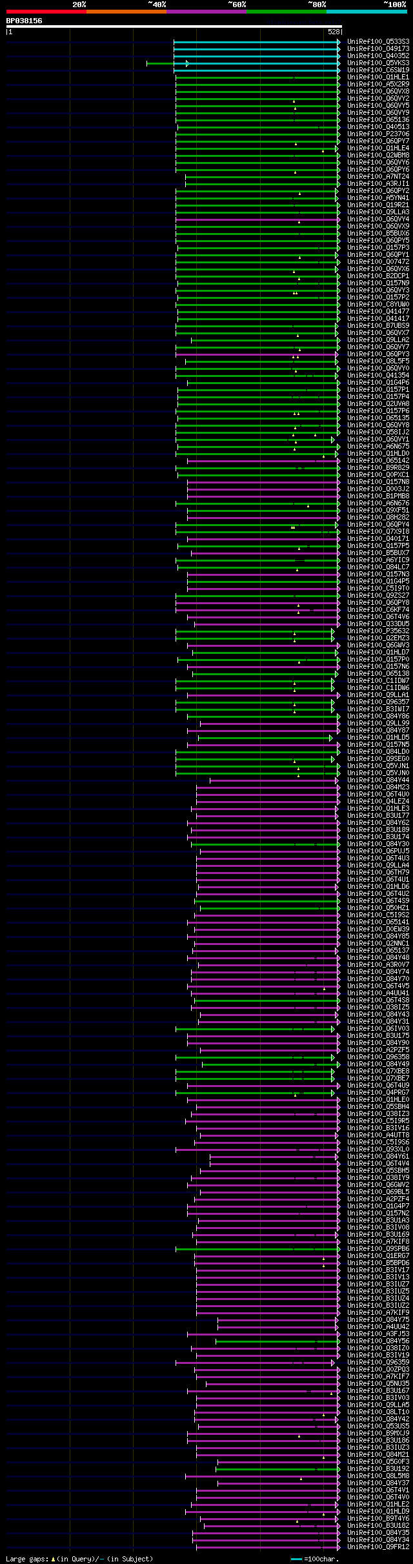Select the UniRef100_O65136 label
This screenshot has width=413, height=1564.
(x=378, y=119)
